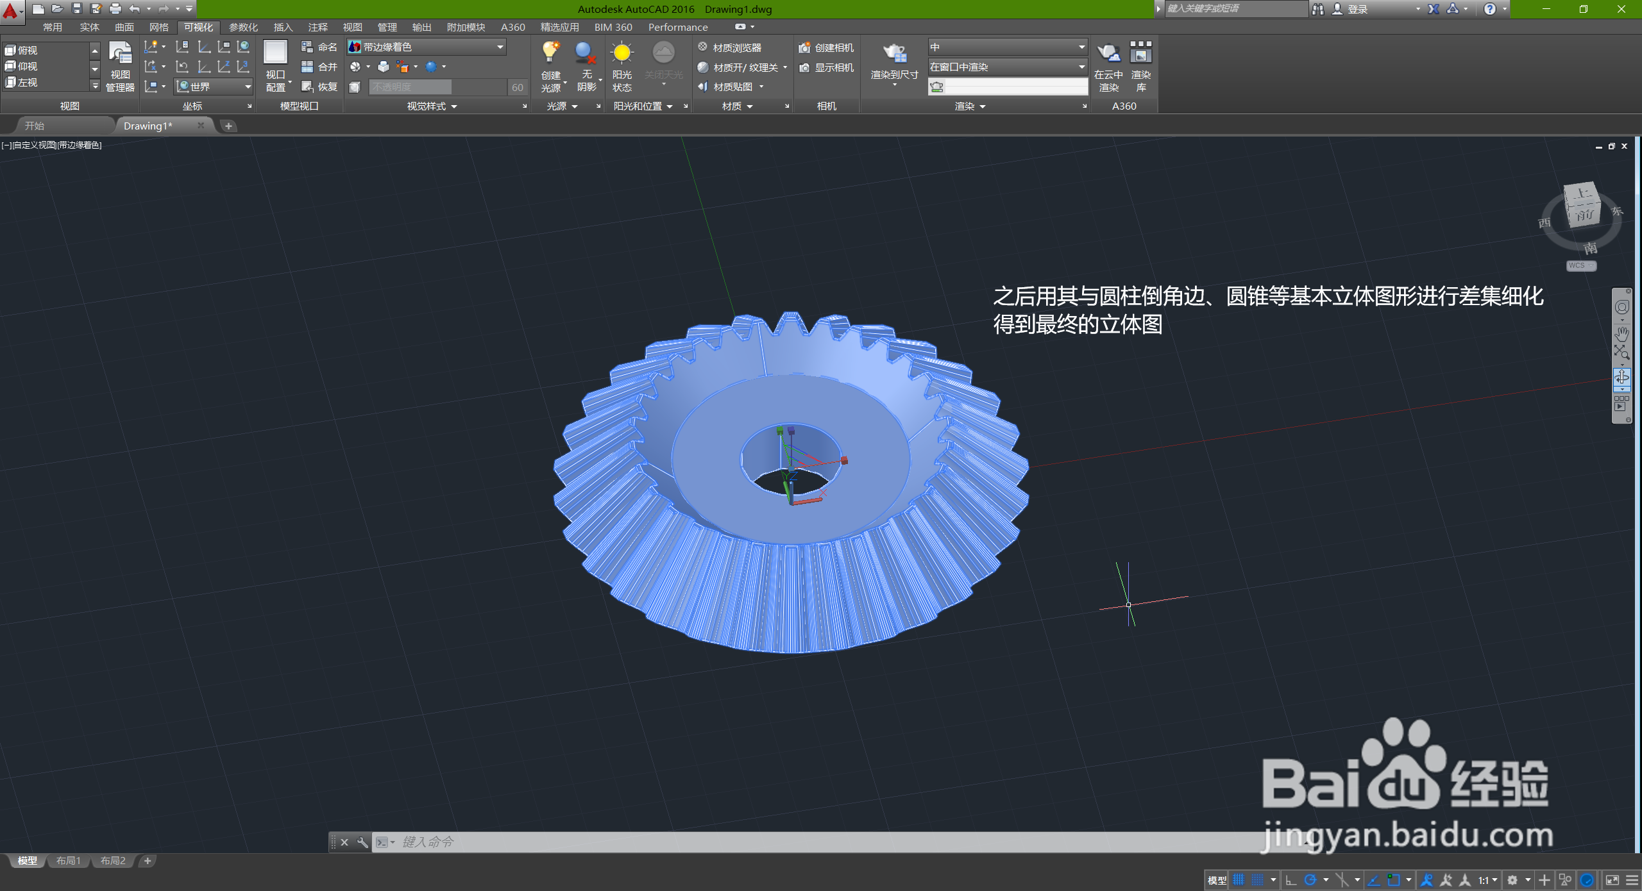1642x891 pixels.
Task: Toggle grid display in status bar
Action: tap(1239, 880)
